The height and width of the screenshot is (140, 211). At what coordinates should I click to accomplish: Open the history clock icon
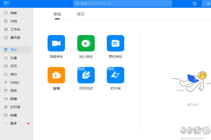pyautogui.click(x=194, y=4)
